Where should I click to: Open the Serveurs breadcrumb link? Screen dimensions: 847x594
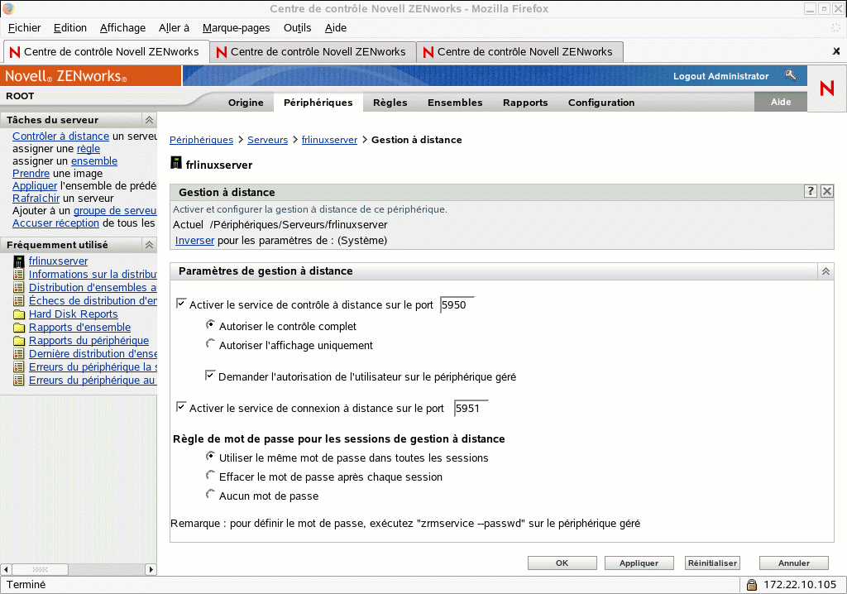tap(267, 140)
